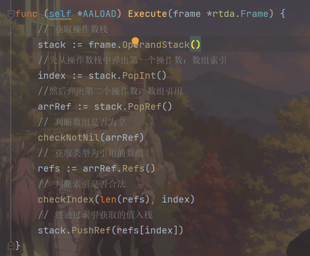Image resolution: width=310 pixels, height=256 pixels.
Task: Click the stack variable declaration
Action: coord(52,45)
